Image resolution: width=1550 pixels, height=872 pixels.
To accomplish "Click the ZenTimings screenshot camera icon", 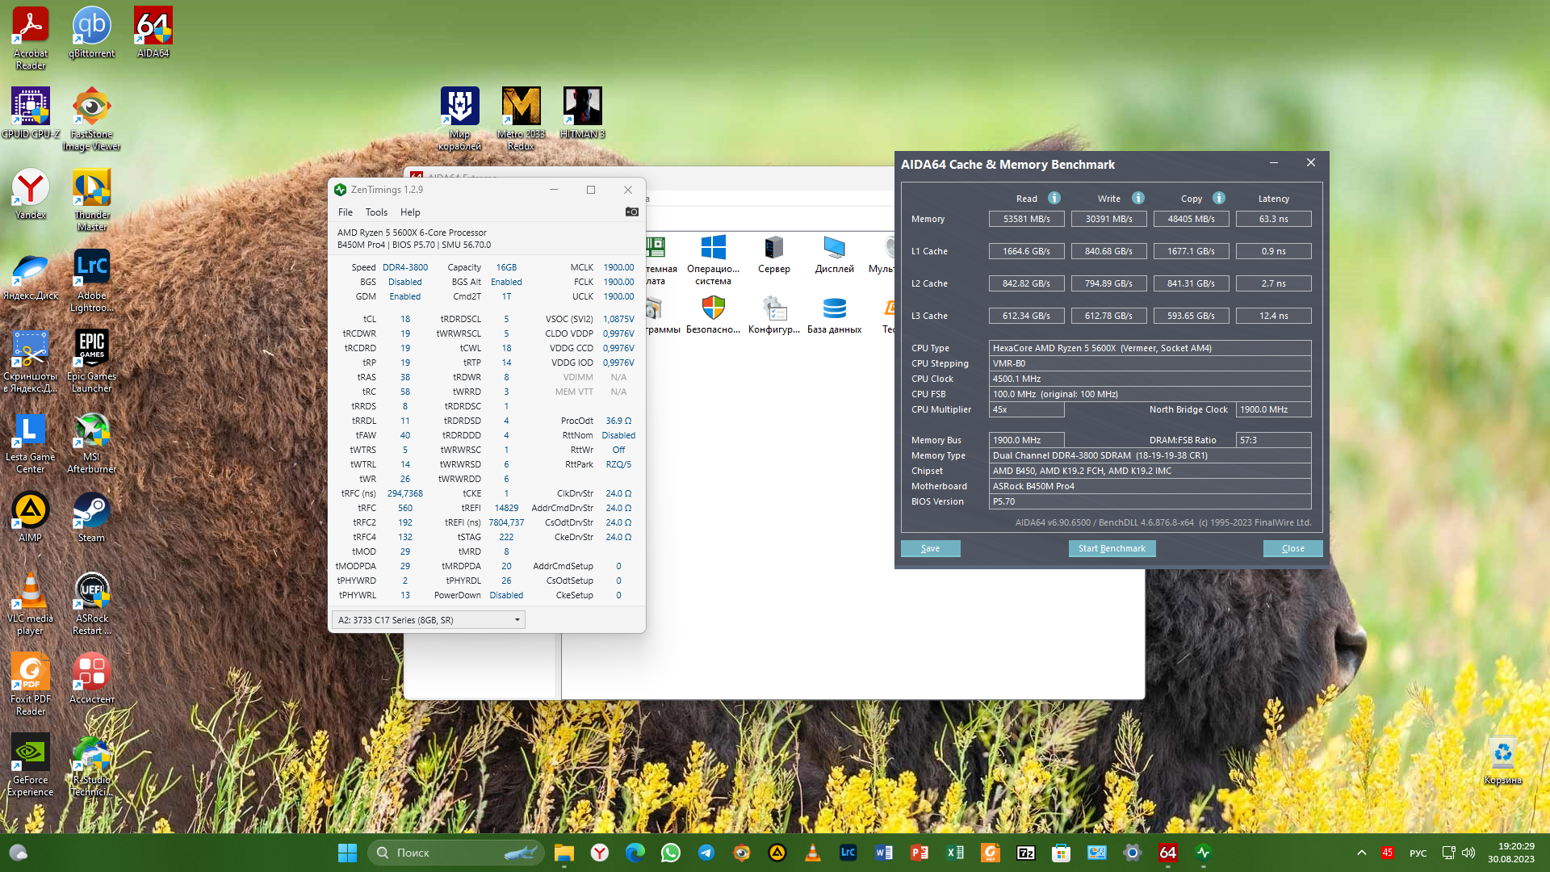I will (x=631, y=212).
